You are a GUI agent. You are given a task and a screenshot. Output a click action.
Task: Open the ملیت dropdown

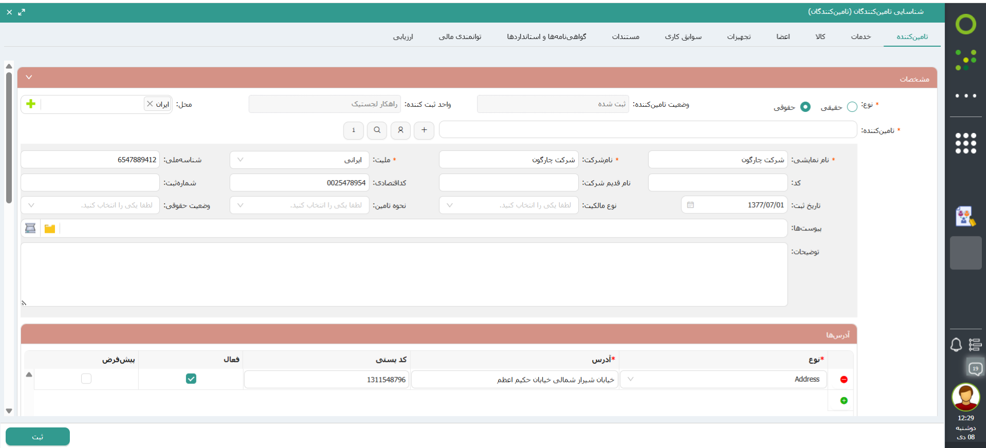coord(299,160)
